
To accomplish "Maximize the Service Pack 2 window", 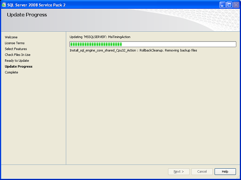I will pyautogui.click(x=229, y=5).
